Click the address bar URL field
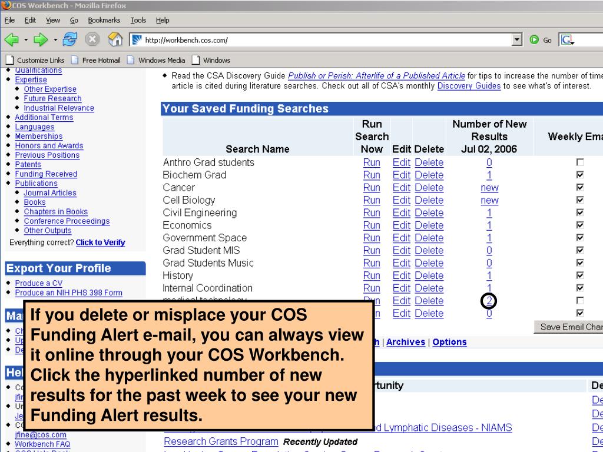Screen dimensions: 603x452 click(327, 39)
